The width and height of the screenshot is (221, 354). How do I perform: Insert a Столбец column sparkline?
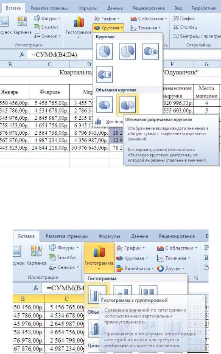(x=185, y=27)
